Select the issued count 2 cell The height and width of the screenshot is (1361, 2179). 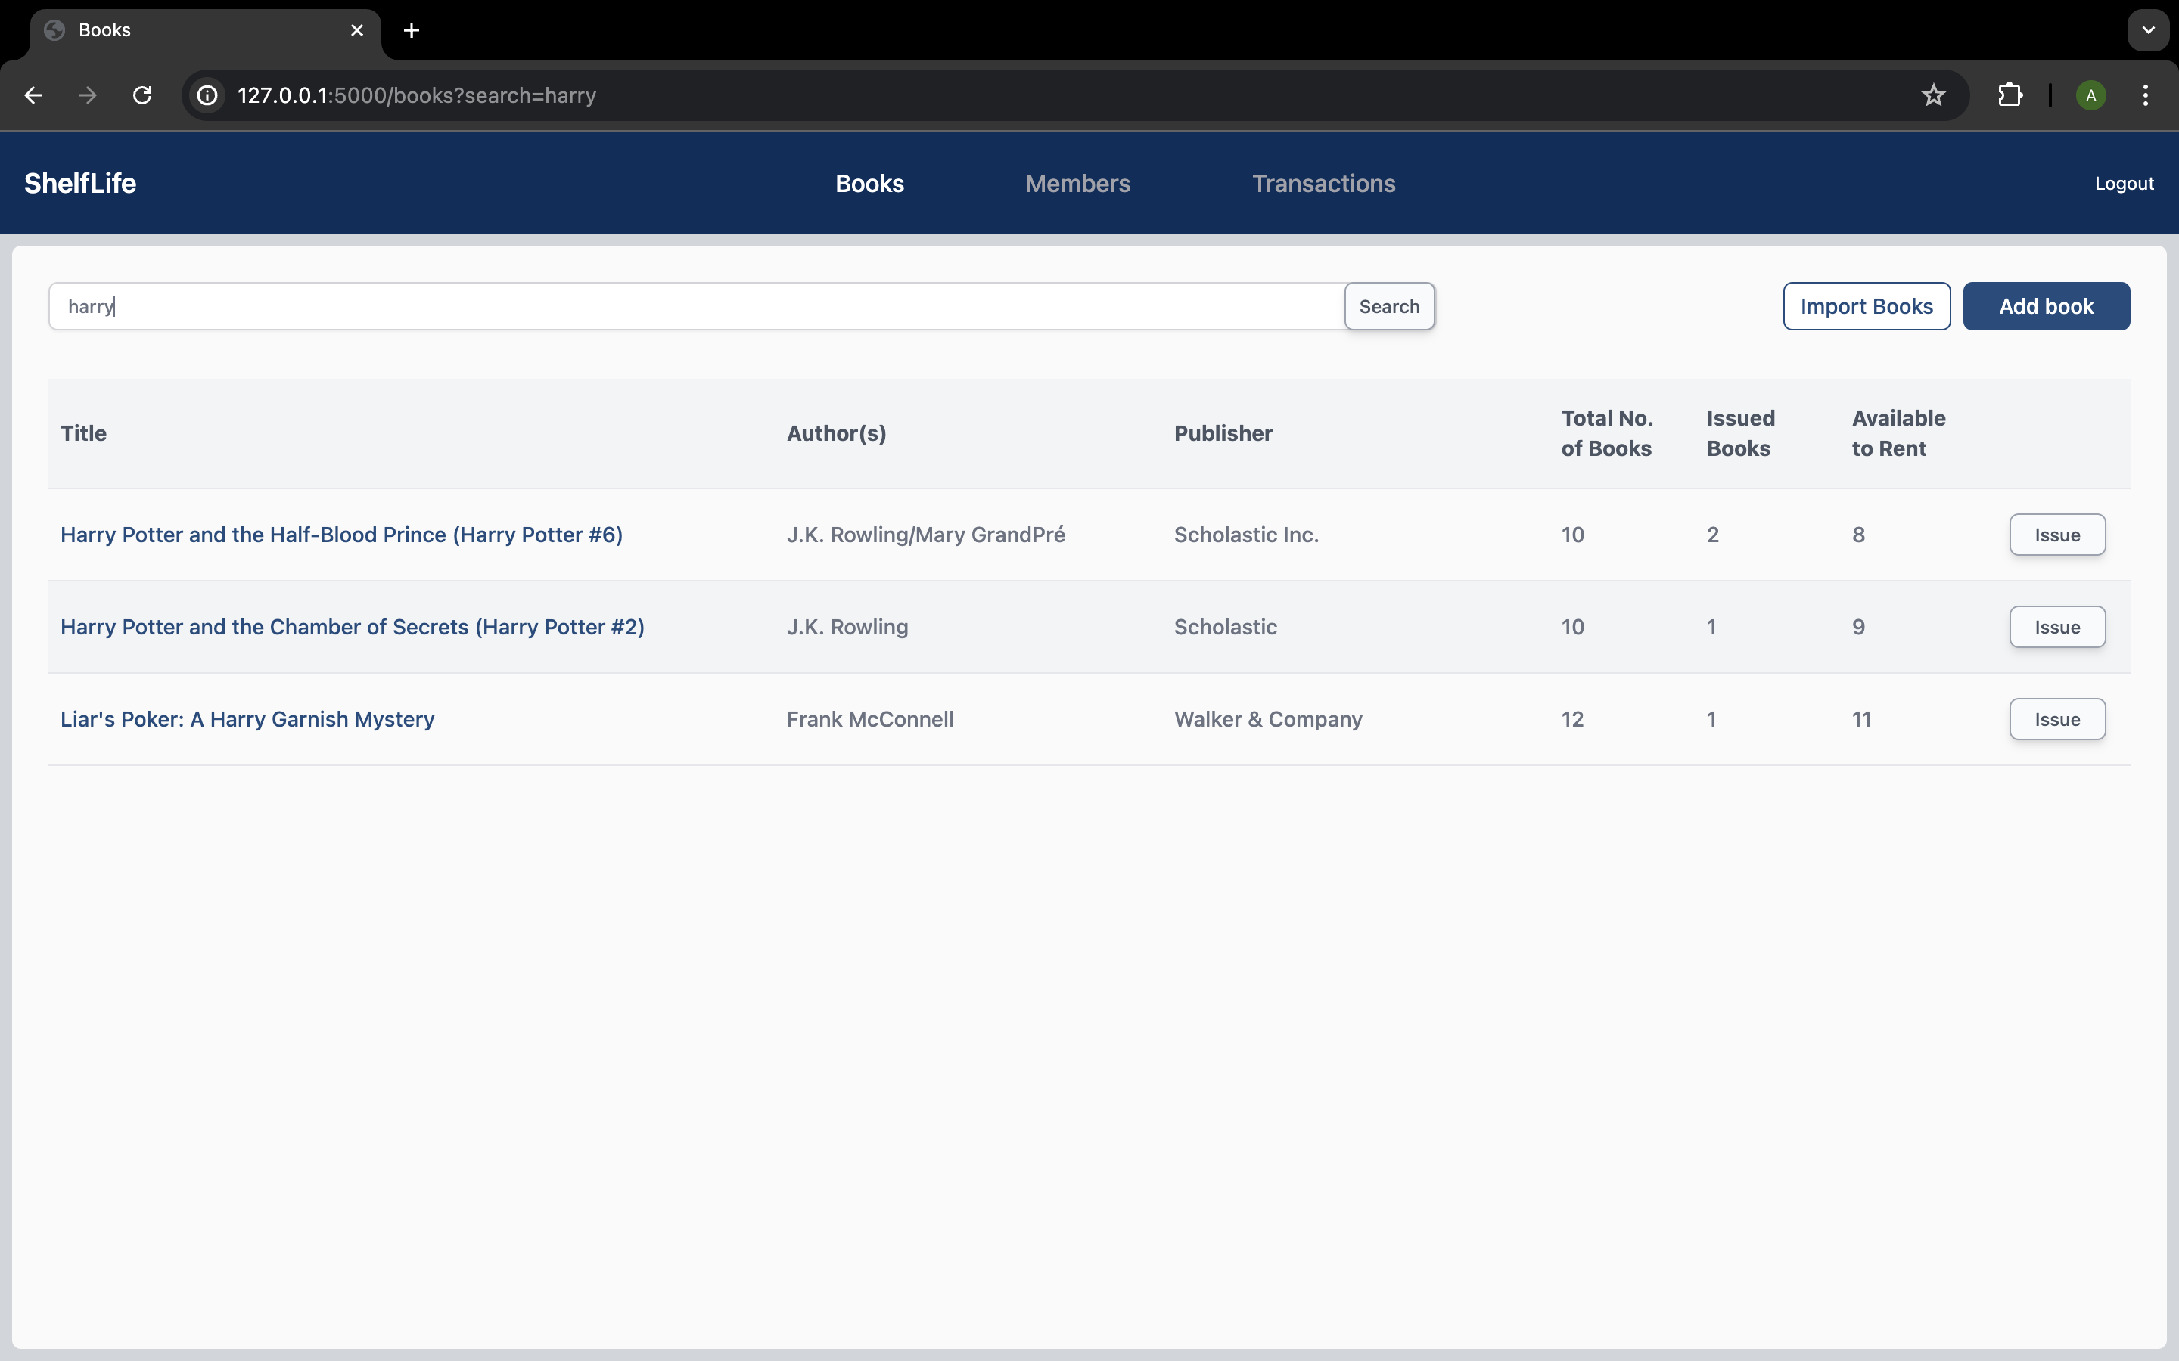(1713, 535)
